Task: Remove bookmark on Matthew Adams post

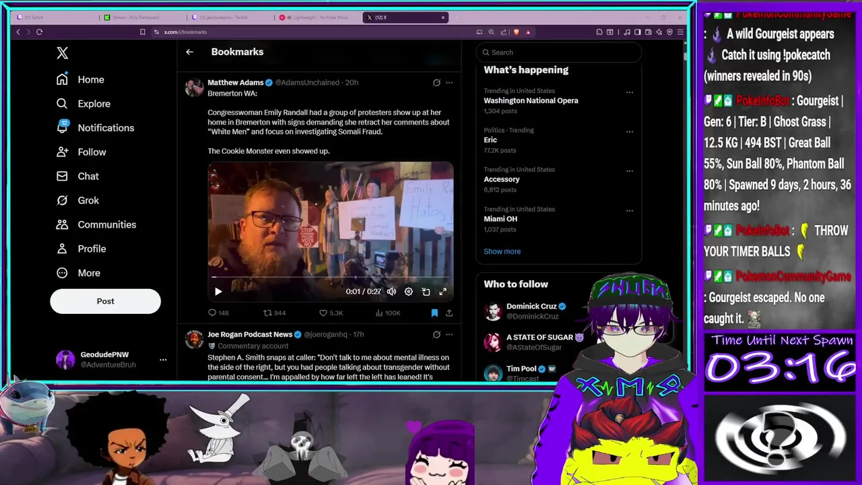Action: point(434,313)
